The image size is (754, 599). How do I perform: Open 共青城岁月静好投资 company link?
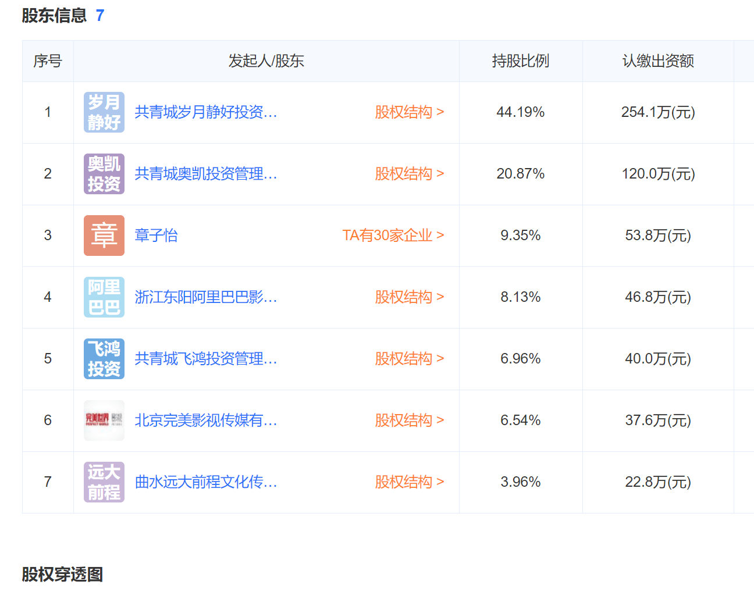[x=206, y=112]
